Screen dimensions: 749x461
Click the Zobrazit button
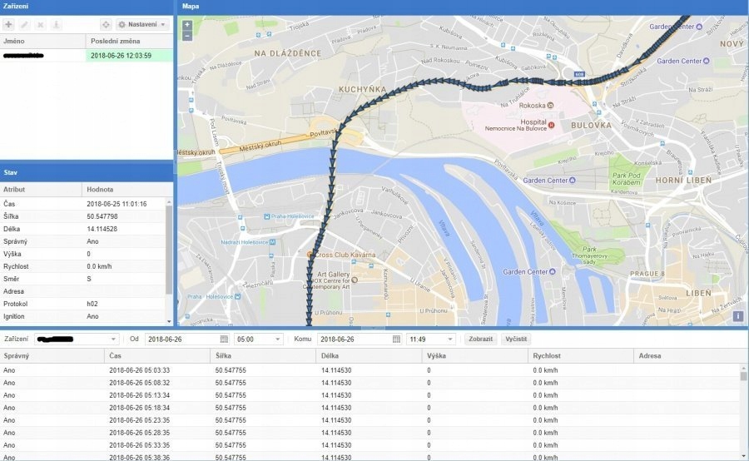pyautogui.click(x=480, y=340)
